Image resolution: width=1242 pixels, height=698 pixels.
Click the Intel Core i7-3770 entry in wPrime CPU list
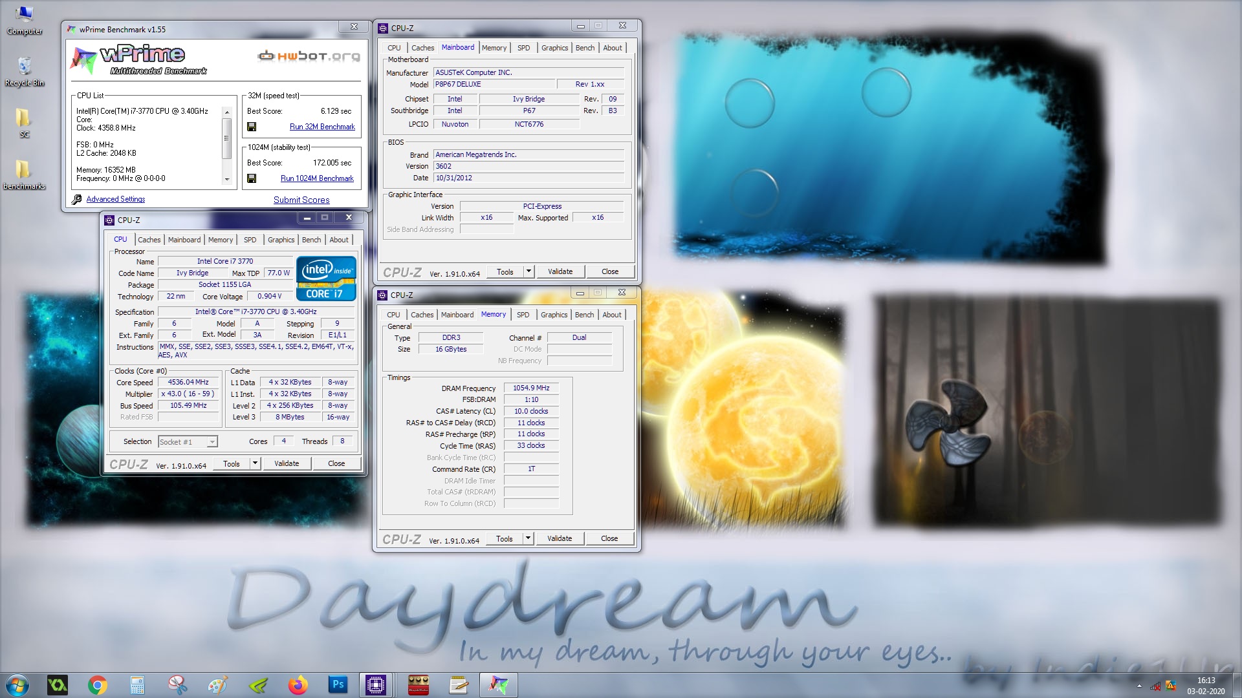point(142,111)
